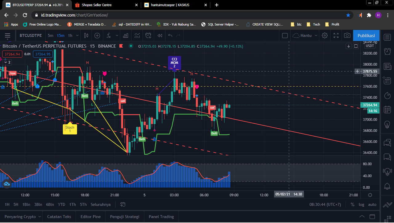Open private chat icon in right sidebar

point(387,157)
